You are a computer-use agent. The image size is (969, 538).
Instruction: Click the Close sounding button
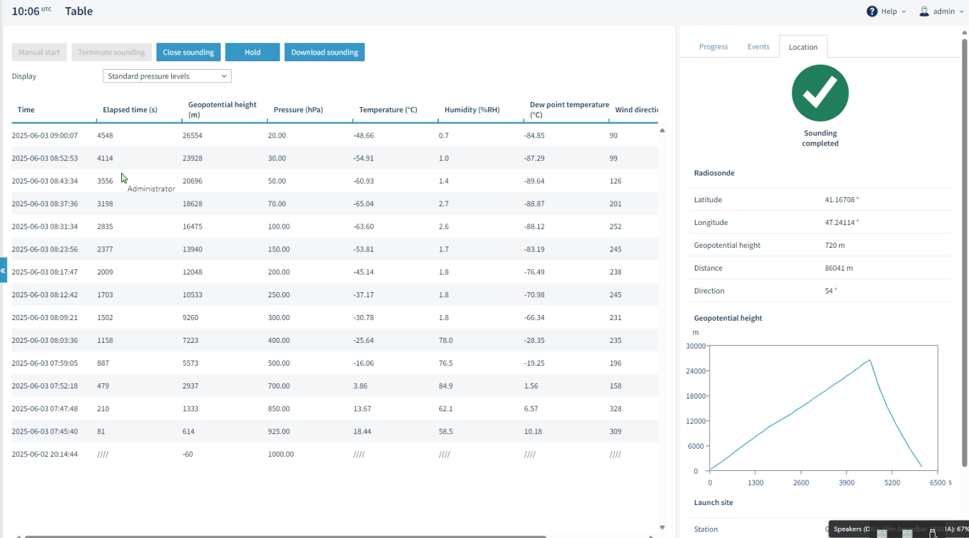point(188,52)
